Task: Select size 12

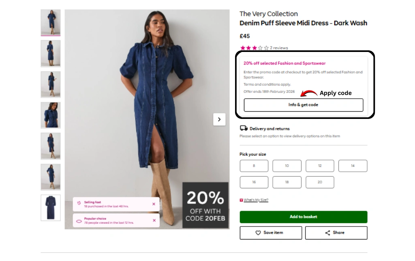Action: click(320, 166)
